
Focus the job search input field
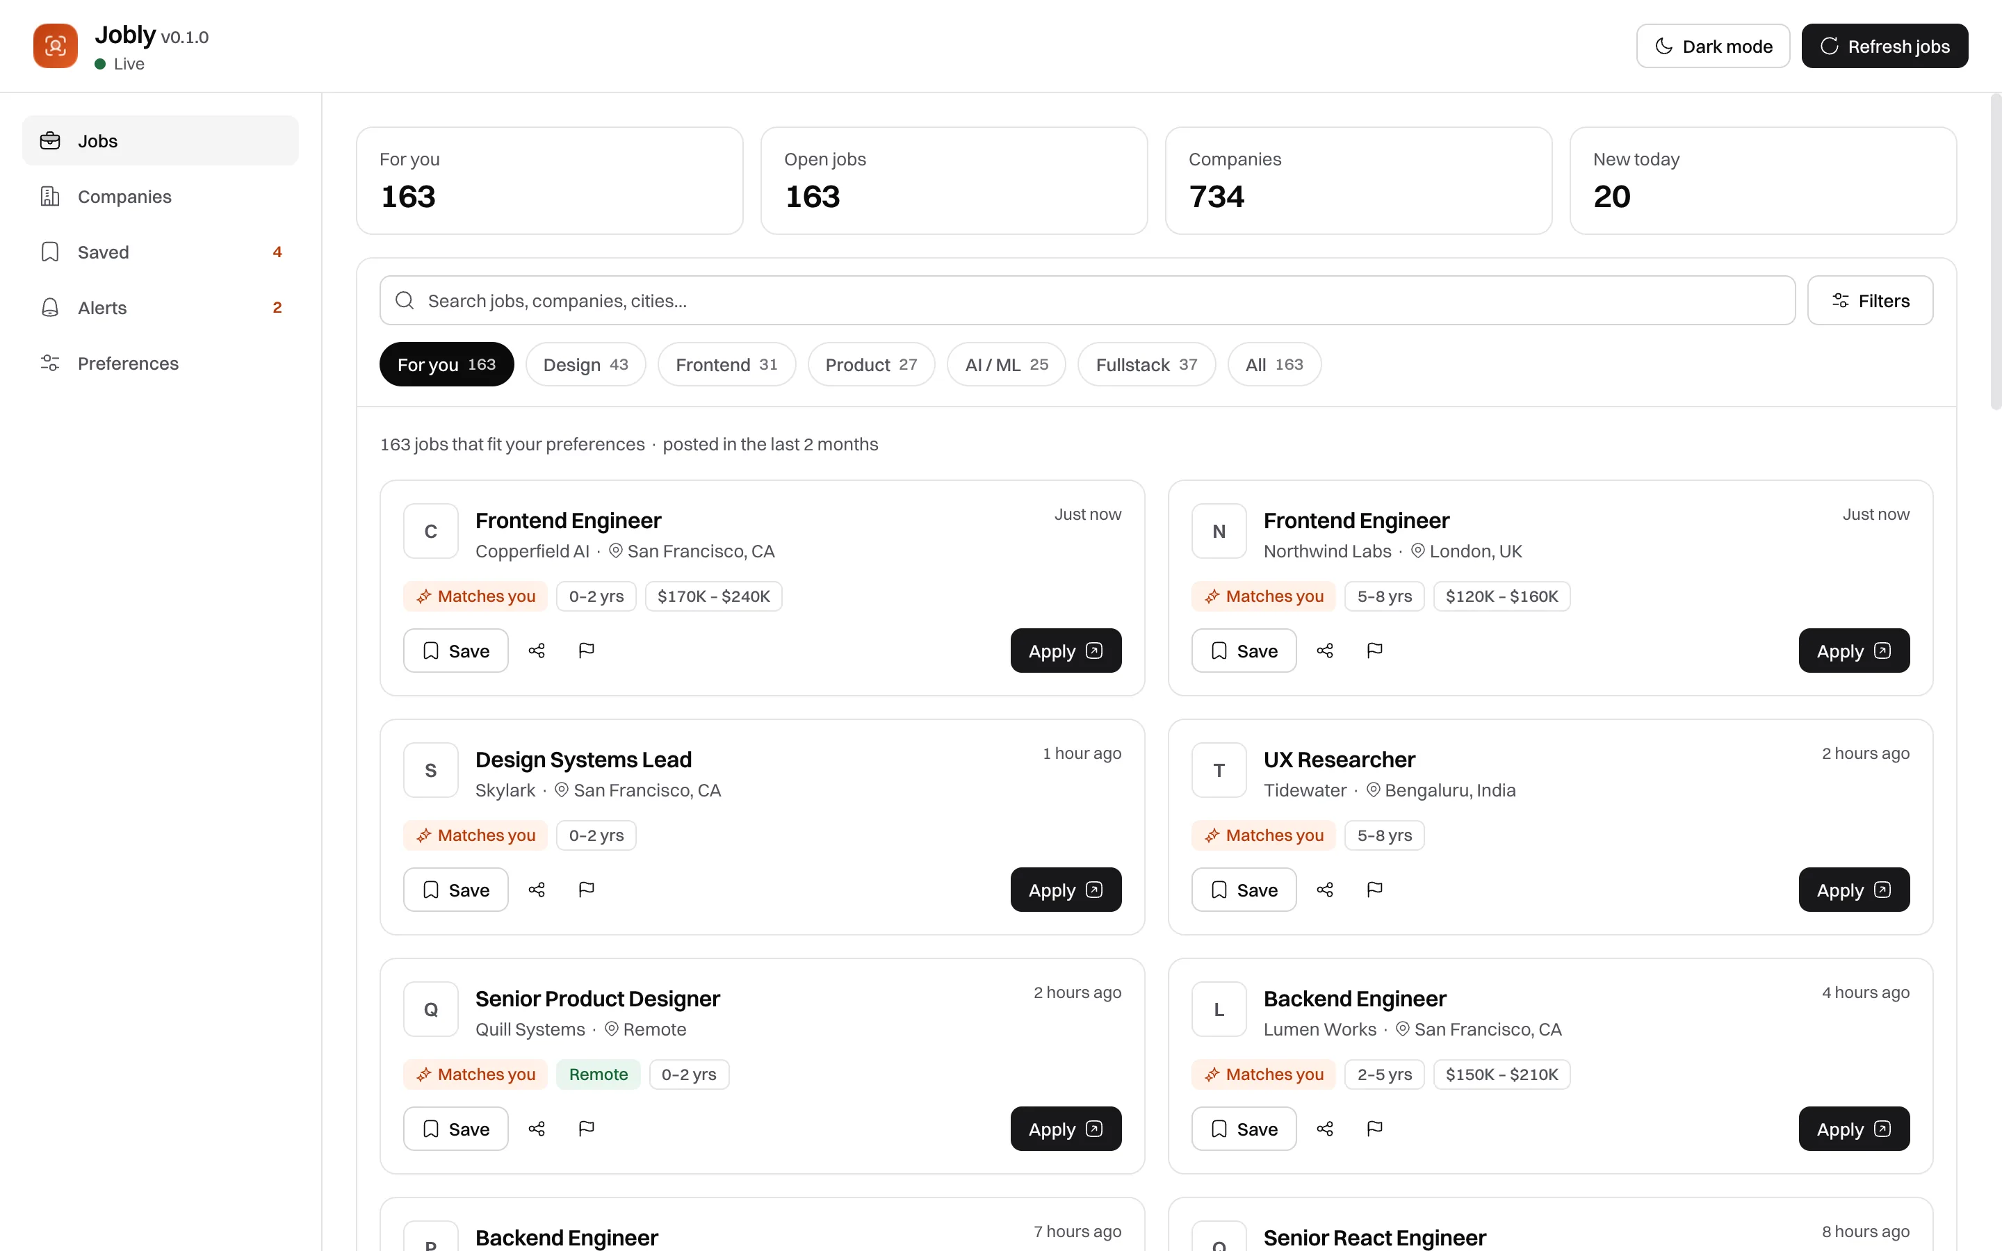click(1087, 300)
